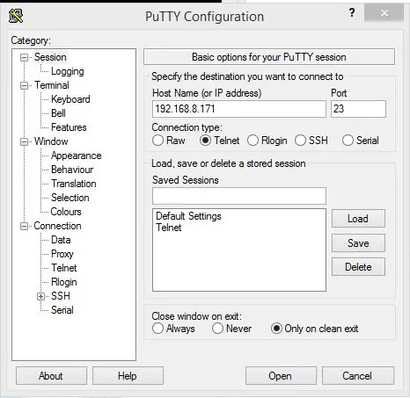410x398 pixels.
Task: Open the Features settings category
Action: coord(69,127)
